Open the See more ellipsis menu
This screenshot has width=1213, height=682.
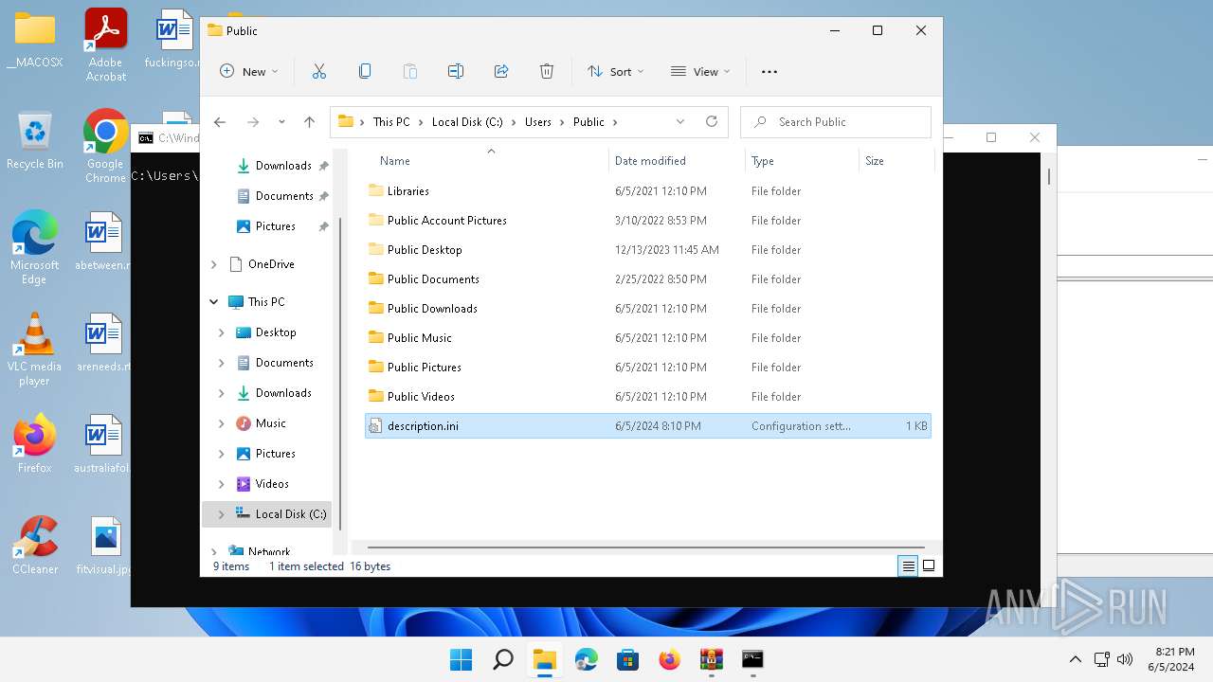[x=769, y=71]
